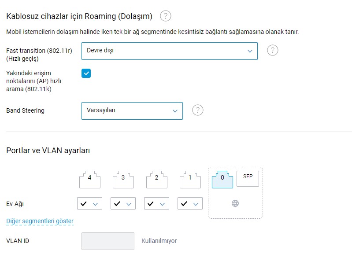Expand Ev Ağı dropdown for port 1
Screen dimensions: 352x261
[190, 203]
